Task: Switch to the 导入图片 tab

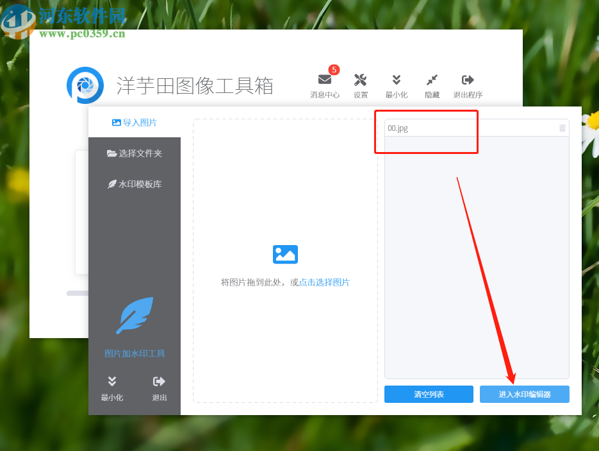Action: coord(135,122)
